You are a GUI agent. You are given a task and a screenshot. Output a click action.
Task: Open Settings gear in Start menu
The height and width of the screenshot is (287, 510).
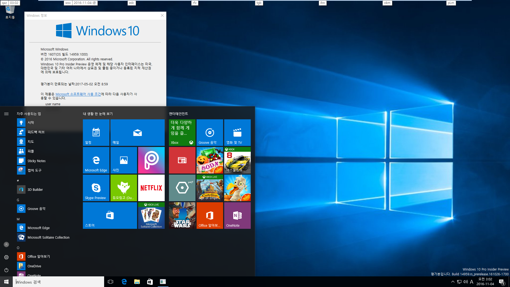click(x=6, y=257)
